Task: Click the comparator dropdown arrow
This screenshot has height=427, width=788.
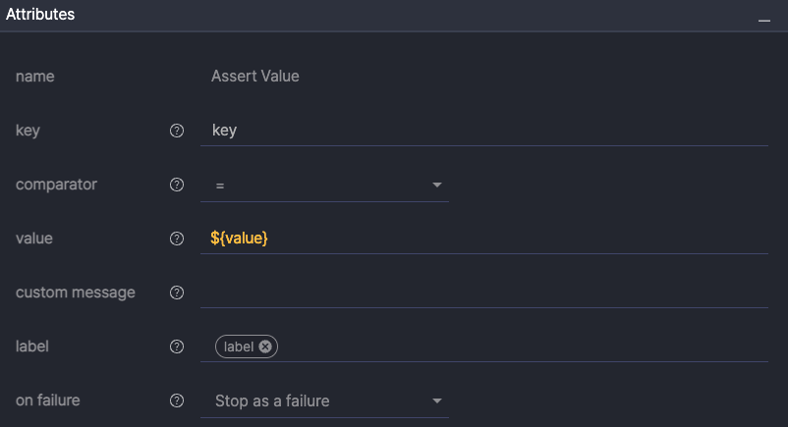Action: click(437, 185)
